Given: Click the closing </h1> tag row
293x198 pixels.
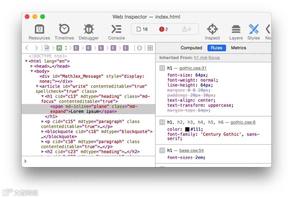Looking at the screenshot, I should (51, 116).
